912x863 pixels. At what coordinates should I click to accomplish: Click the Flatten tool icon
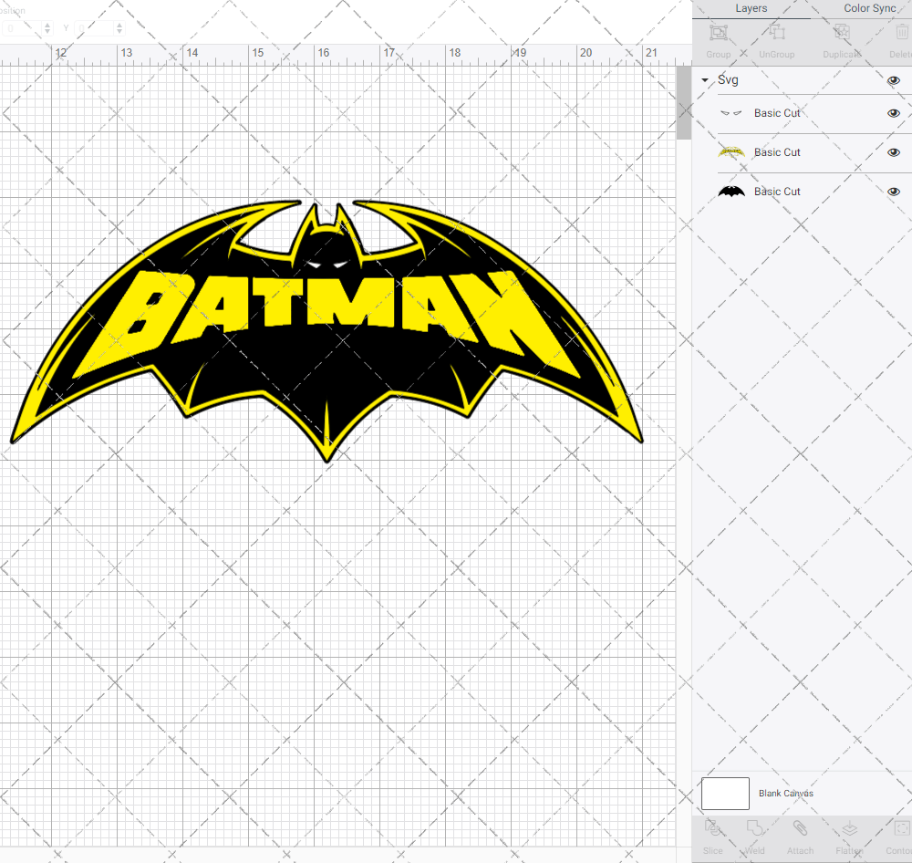pos(849,828)
